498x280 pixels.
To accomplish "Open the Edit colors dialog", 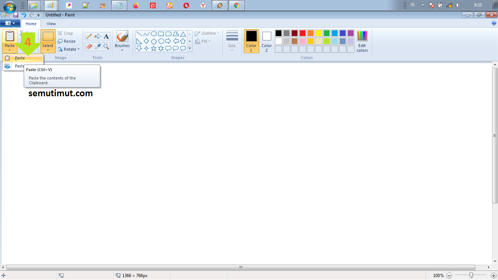I will point(362,41).
